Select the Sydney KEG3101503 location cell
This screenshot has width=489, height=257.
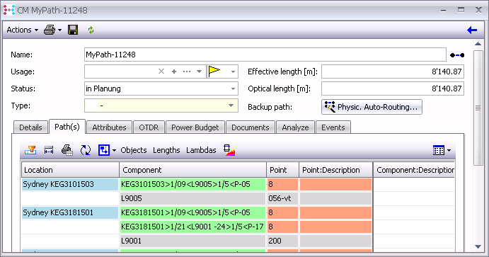(70, 184)
